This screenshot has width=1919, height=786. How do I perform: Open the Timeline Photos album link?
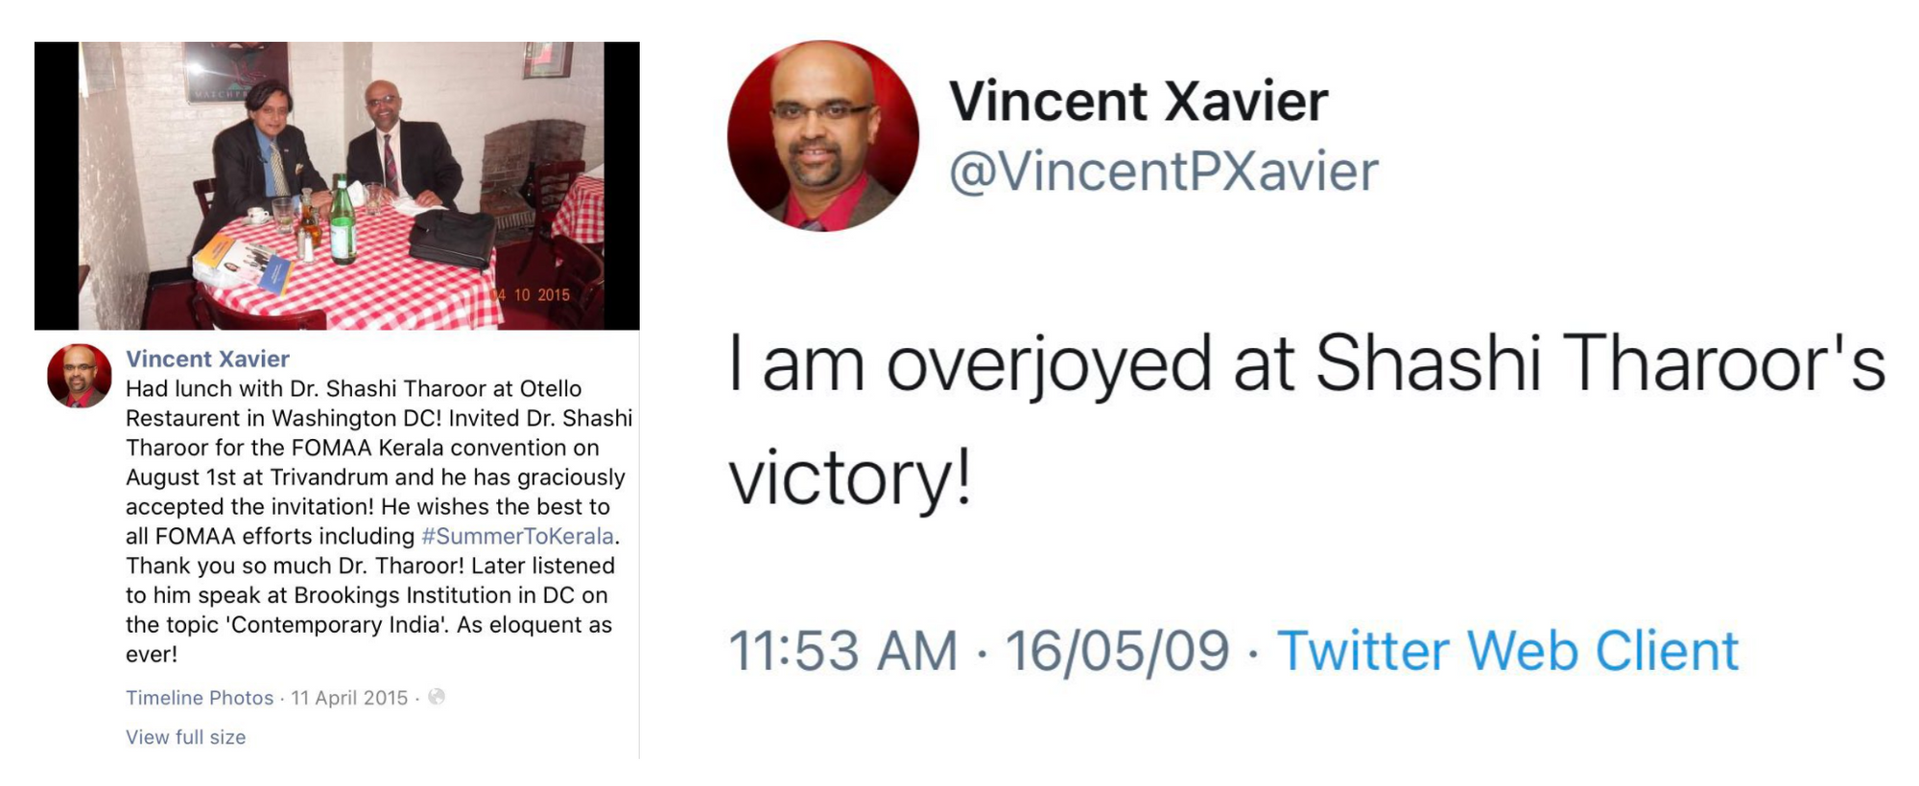click(200, 698)
